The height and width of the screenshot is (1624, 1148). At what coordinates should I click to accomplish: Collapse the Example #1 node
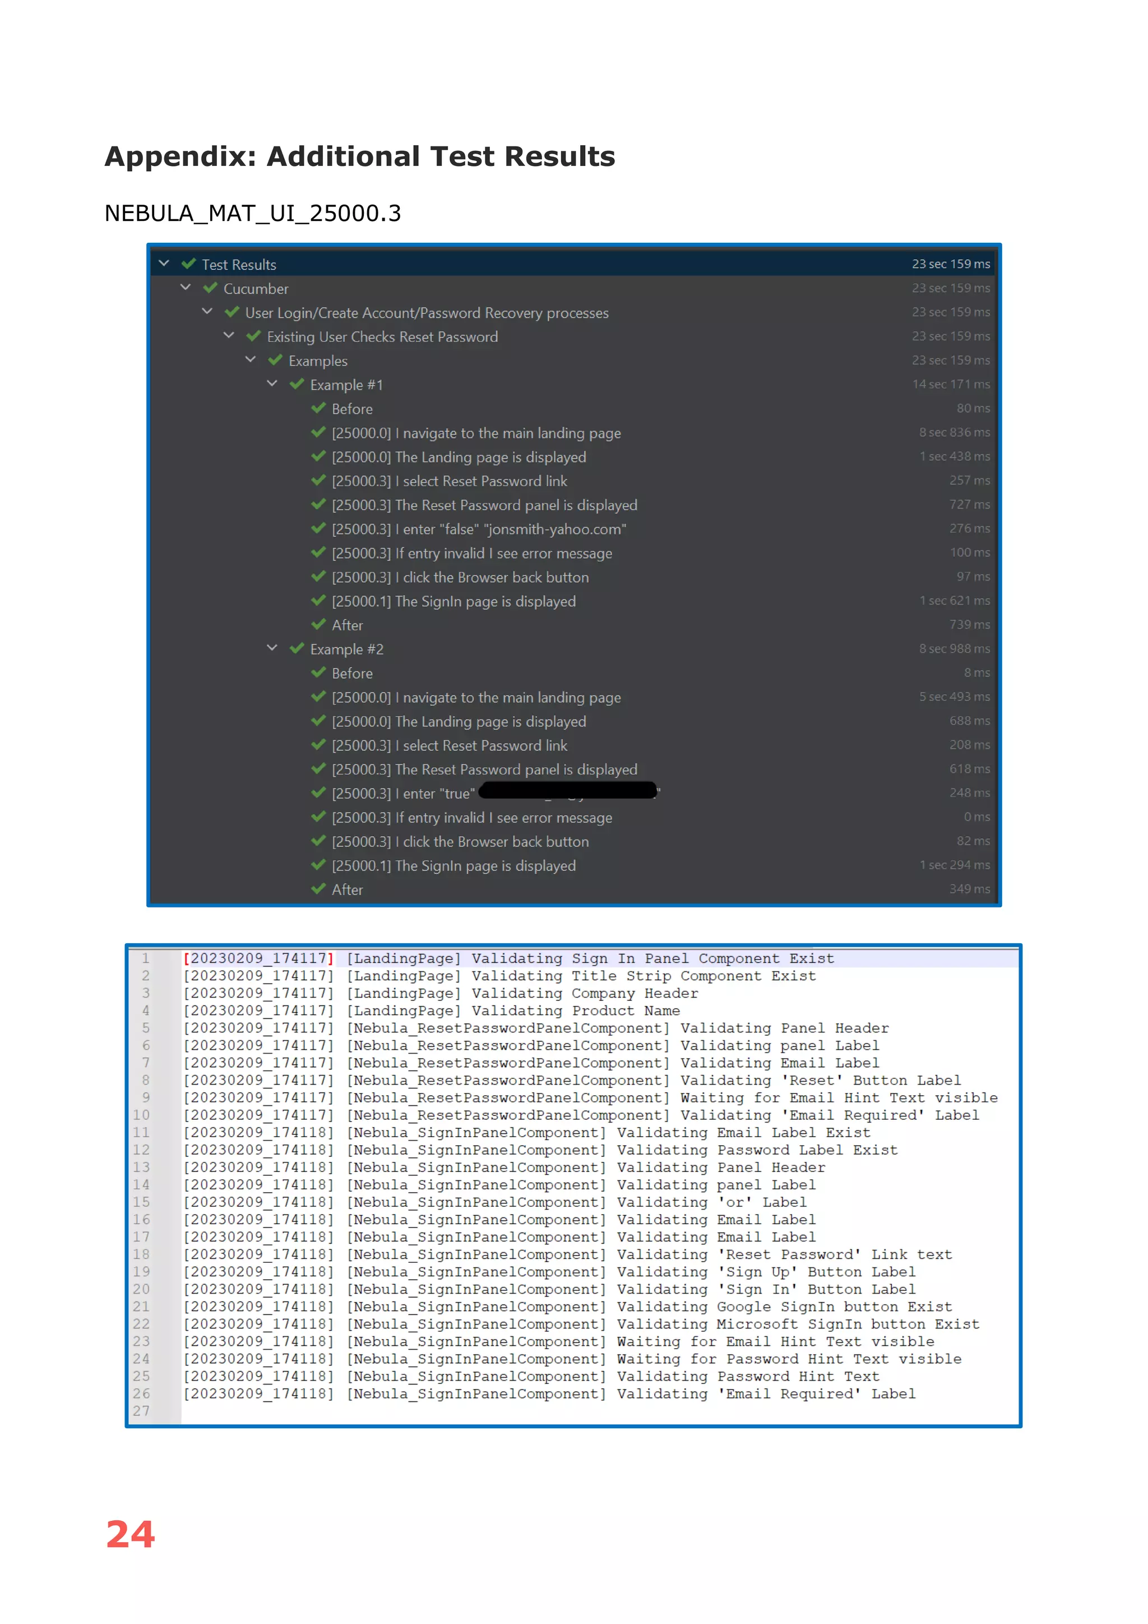tap(272, 384)
